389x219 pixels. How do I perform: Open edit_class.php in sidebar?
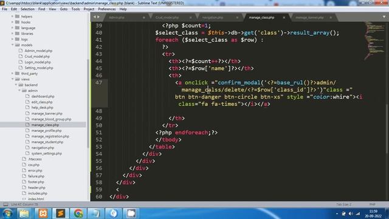pyautogui.click(x=42, y=102)
